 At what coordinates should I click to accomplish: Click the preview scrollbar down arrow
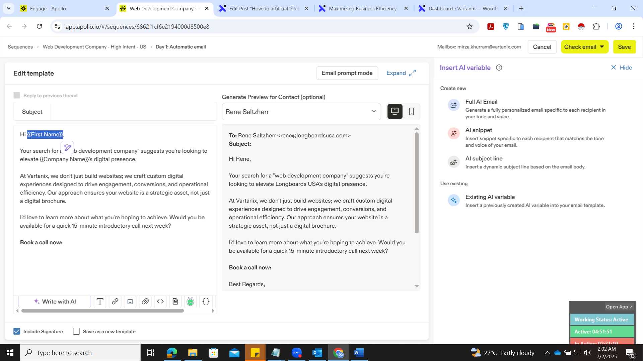point(417,286)
